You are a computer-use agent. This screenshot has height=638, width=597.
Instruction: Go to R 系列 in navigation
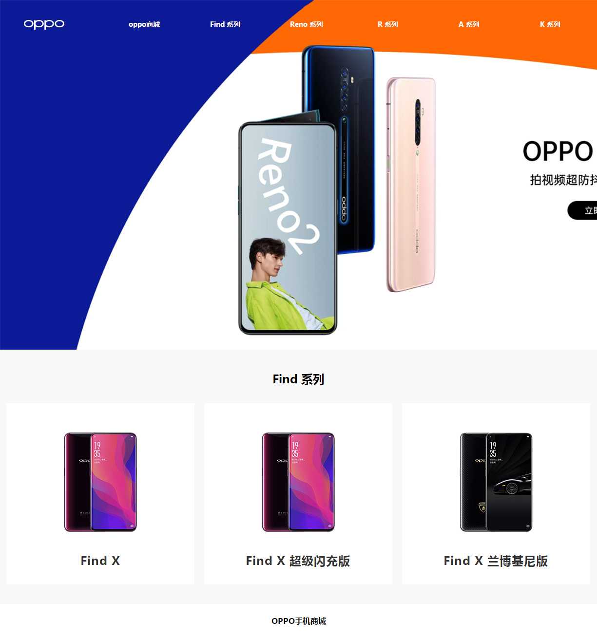[x=388, y=24]
